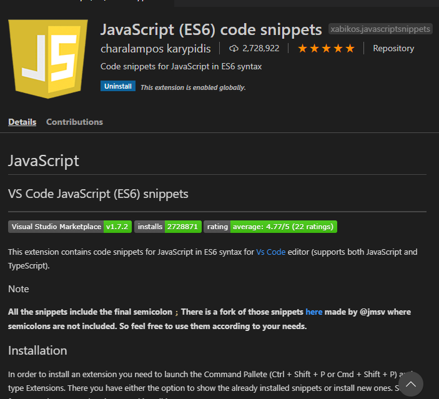This screenshot has width=439, height=399.
Task: Click the JS extension logo icon
Action: point(48,59)
